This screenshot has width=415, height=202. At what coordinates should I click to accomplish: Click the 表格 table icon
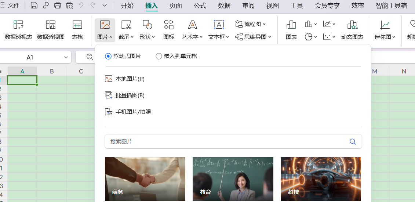pos(77,29)
